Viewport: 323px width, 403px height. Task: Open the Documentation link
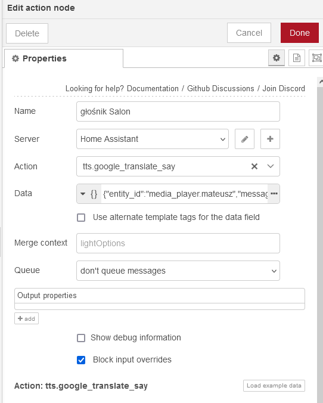click(153, 88)
